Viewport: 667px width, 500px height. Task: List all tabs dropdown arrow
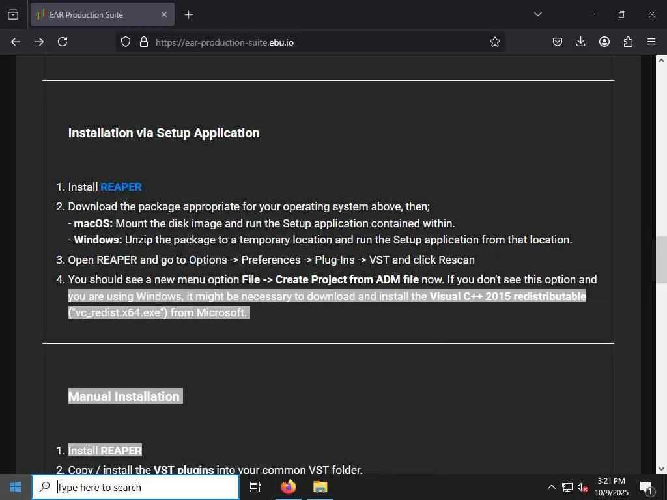[538, 14]
